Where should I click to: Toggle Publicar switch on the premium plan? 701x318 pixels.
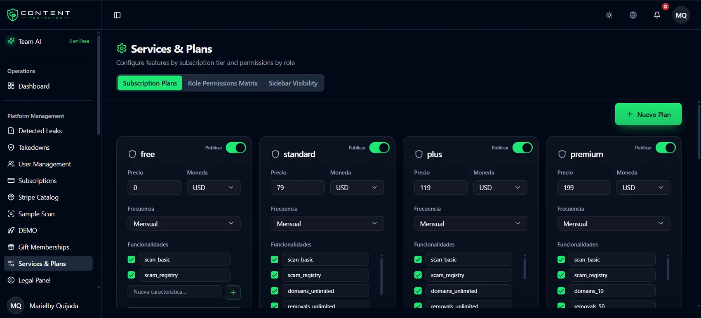(x=666, y=148)
